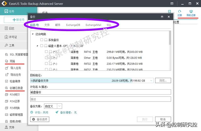This screenshot has width=201, height=131.
Task: Check the FAT32 230.23 MB volume checkbox
Action: [46, 69]
